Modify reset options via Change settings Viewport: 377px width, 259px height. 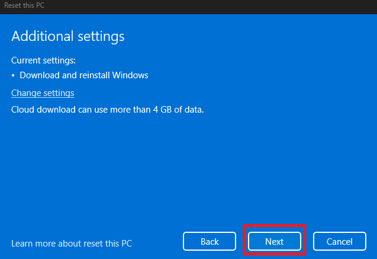(43, 93)
